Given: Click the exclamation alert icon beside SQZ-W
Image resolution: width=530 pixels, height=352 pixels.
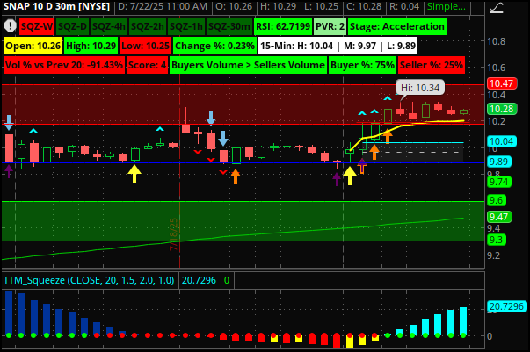Looking at the screenshot, I should [x=11, y=26].
